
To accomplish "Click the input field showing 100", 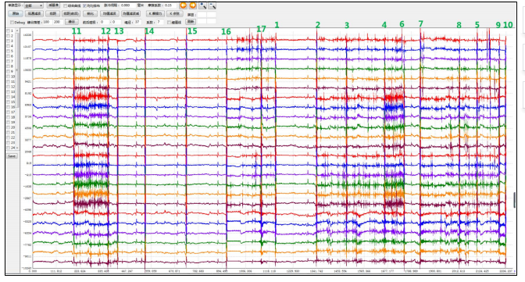I will pyautogui.click(x=47, y=22).
